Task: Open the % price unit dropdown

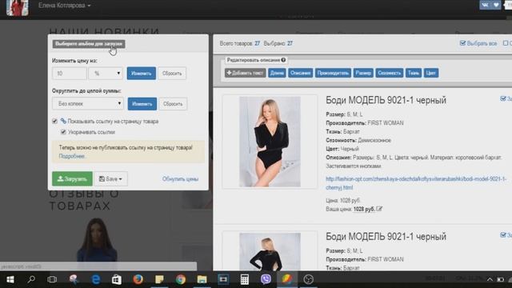Action: pos(106,74)
